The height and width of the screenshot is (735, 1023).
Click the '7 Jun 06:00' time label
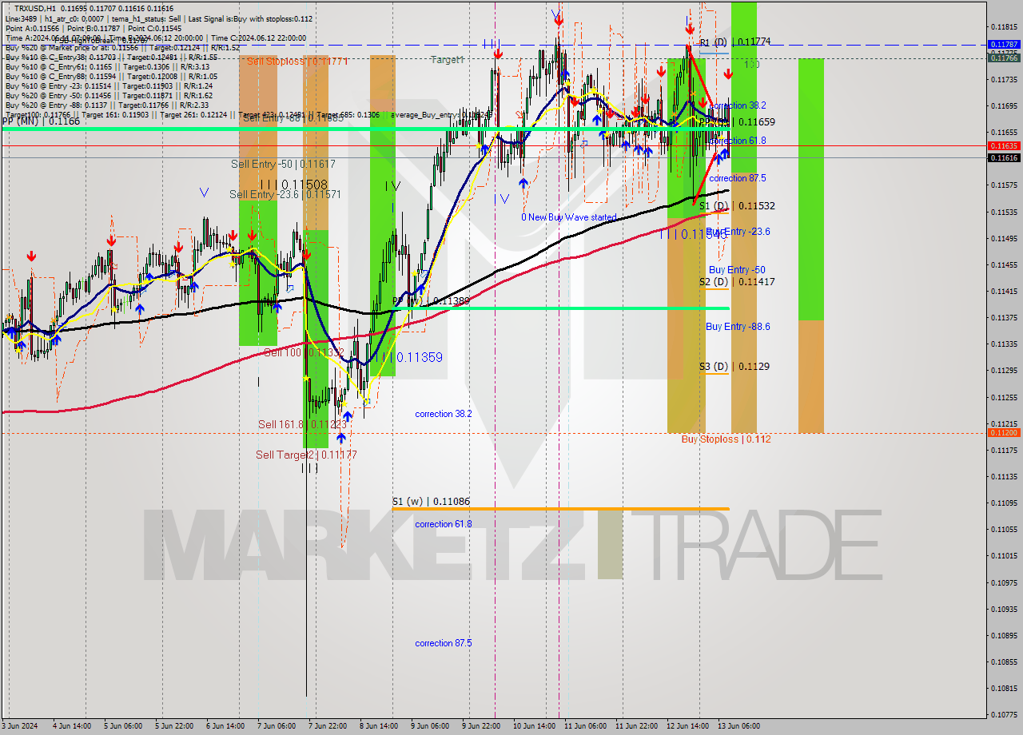(277, 726)
